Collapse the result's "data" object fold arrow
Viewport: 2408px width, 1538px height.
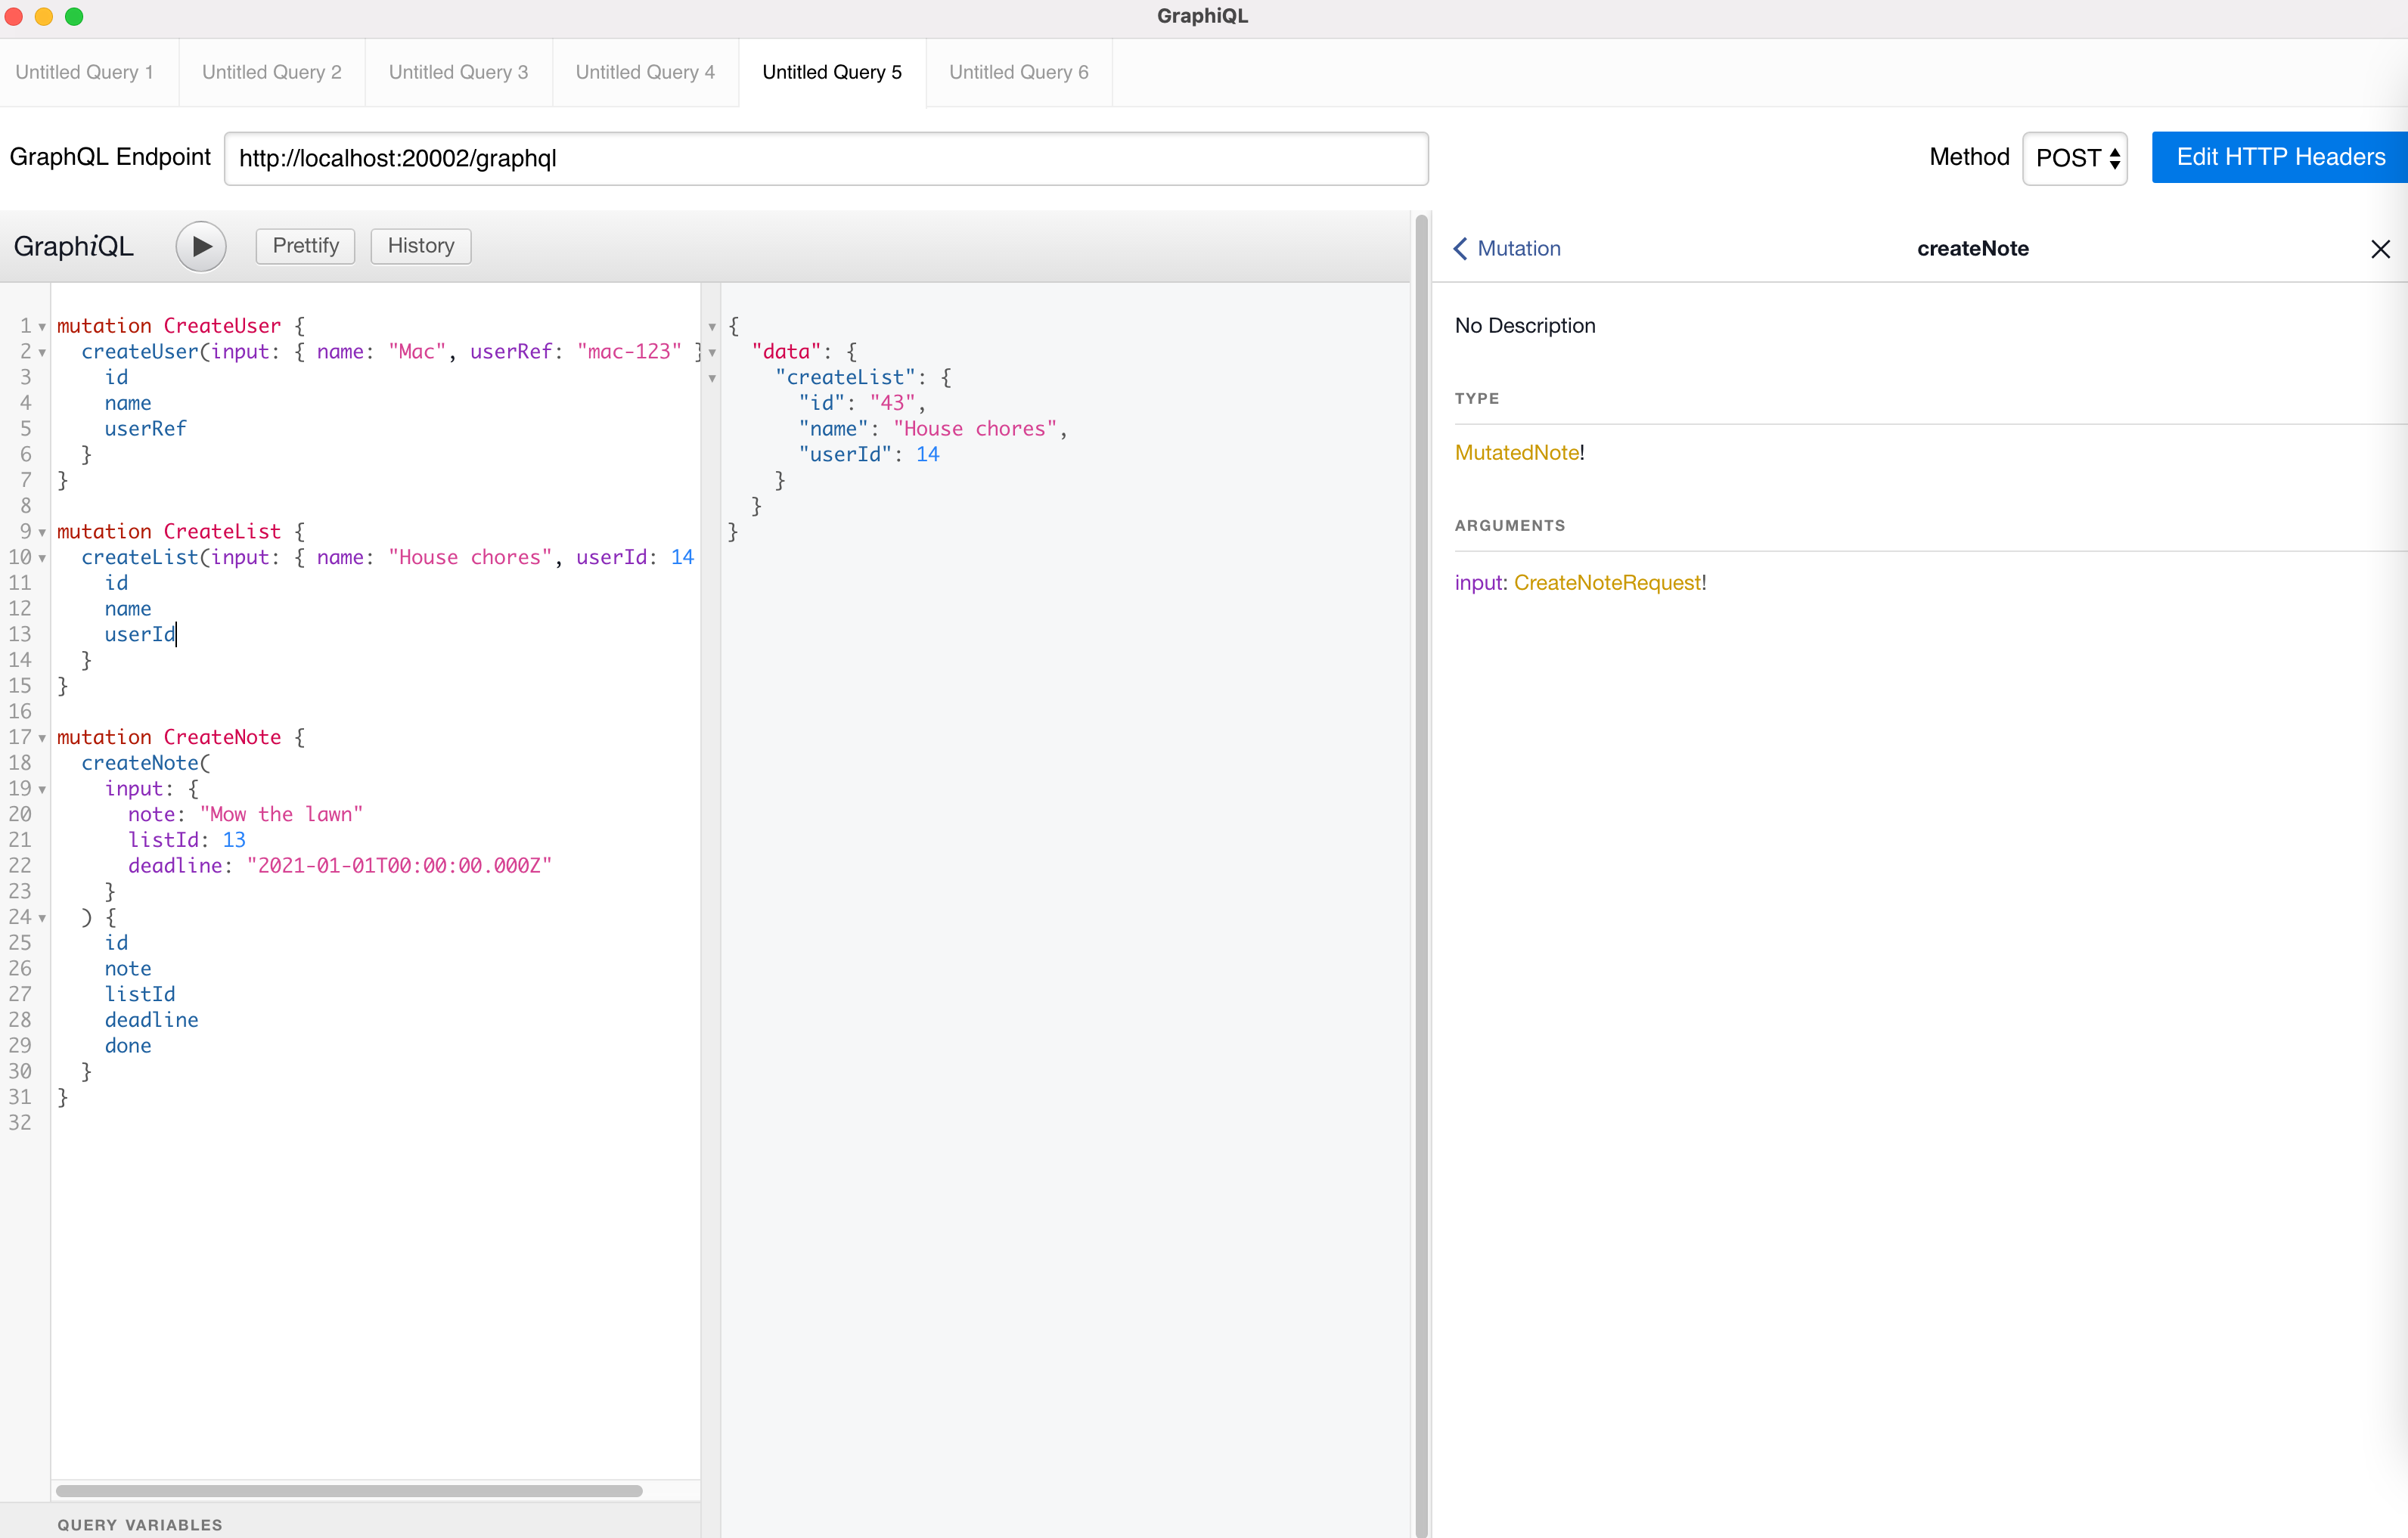[712, 353]
